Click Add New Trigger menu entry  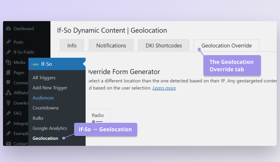(50, 88)
